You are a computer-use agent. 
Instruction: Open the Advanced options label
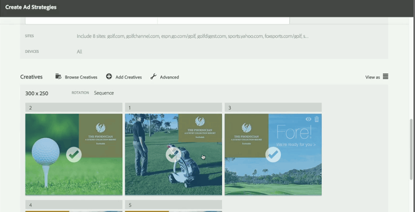click(x=169, y=77)
